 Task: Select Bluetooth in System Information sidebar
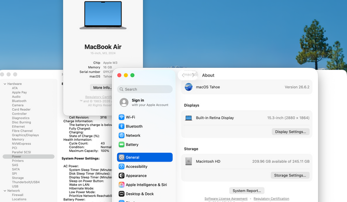19,101
